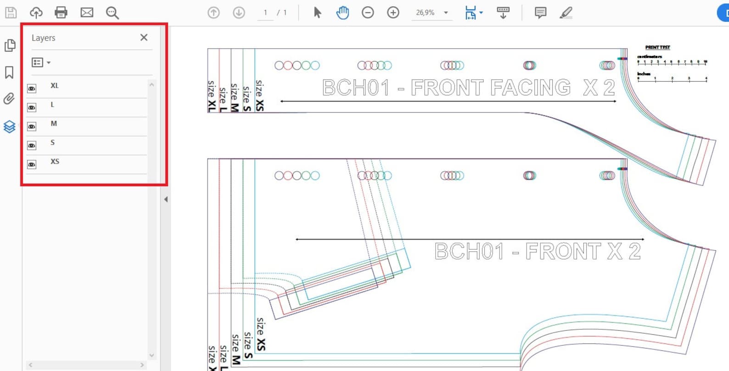Open Attachments paperclip panel
This screenshot has width=729, height=371.
click(9, 99)
